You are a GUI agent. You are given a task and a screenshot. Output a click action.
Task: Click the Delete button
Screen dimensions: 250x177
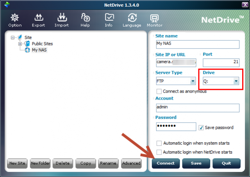(63, 163)
